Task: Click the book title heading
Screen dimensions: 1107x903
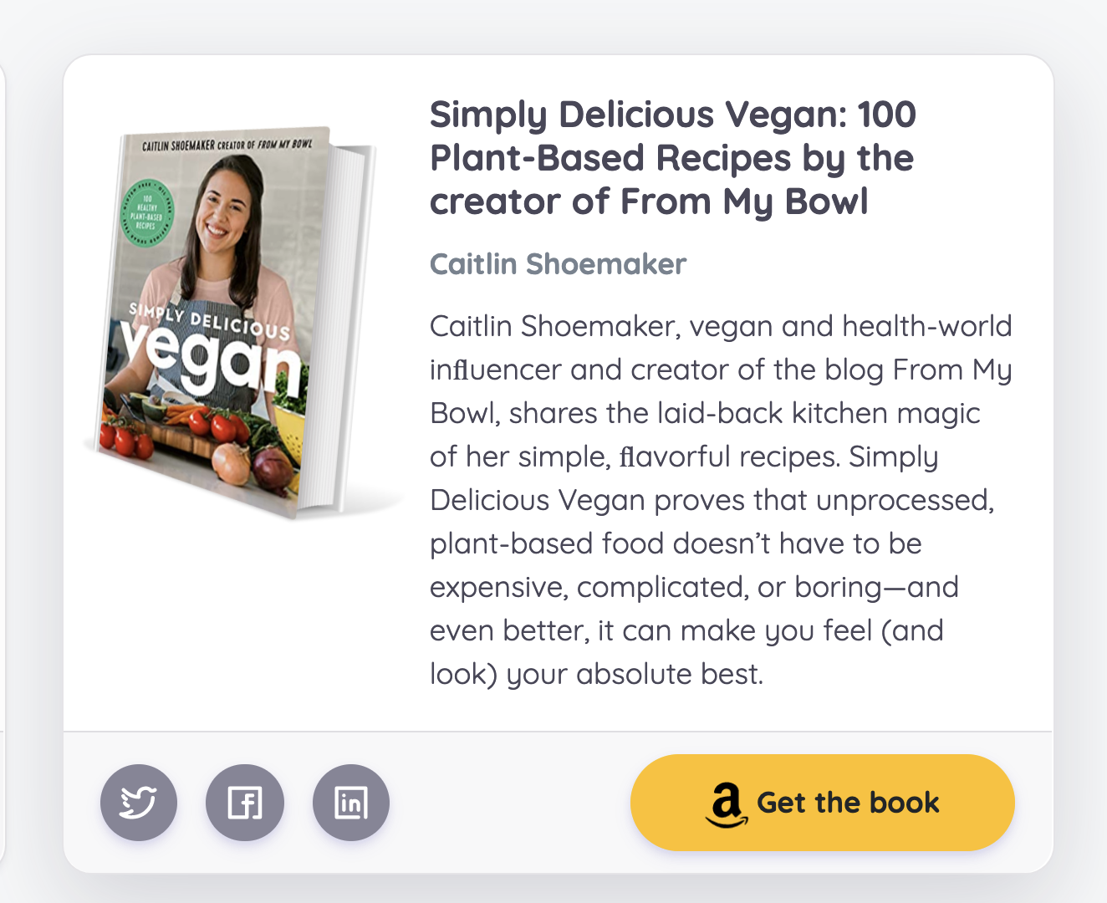Action: 672,158
